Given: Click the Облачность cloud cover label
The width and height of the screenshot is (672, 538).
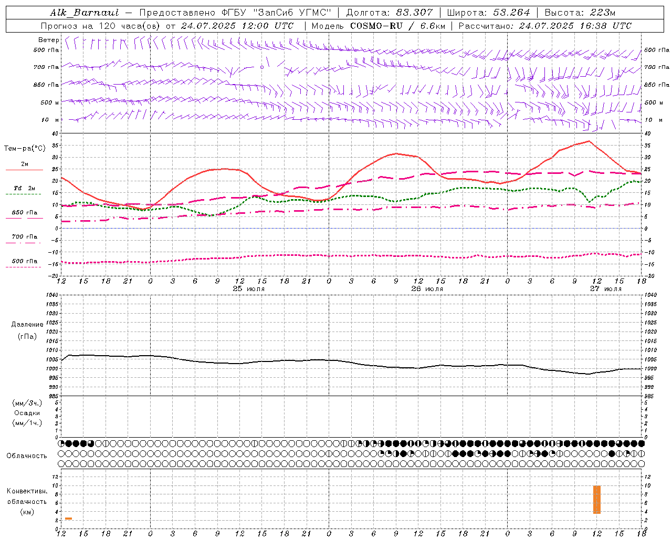Looking at the screenshot, I should [27, 456].
